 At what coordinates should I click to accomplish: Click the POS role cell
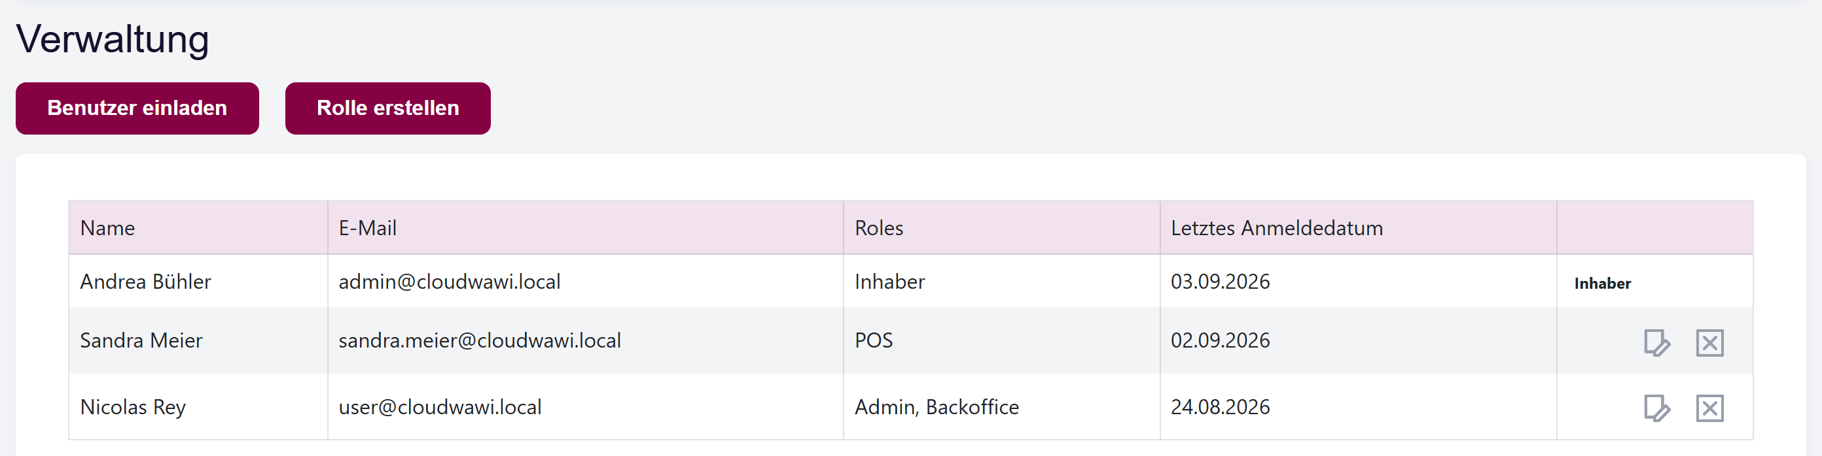tap(1001, 340)
